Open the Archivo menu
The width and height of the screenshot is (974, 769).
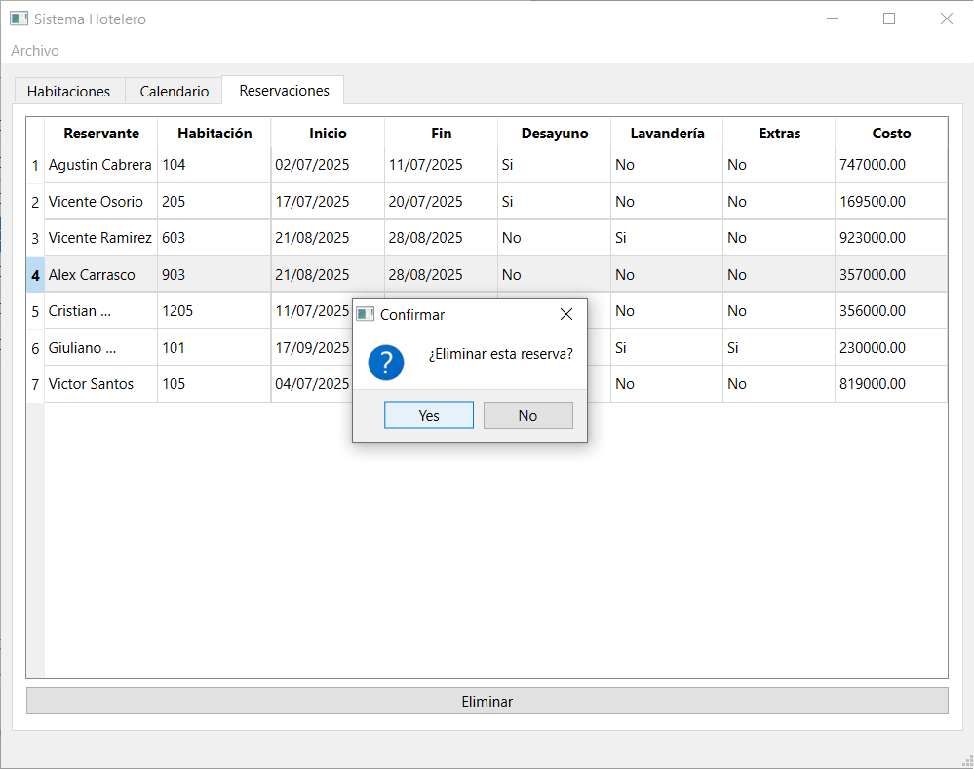pos(35,51)
